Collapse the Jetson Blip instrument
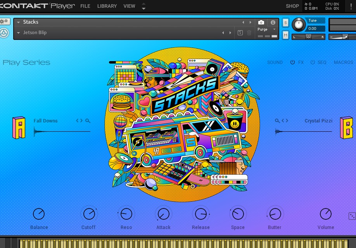The height and width of the screenshot is (248, 356). 18,33
